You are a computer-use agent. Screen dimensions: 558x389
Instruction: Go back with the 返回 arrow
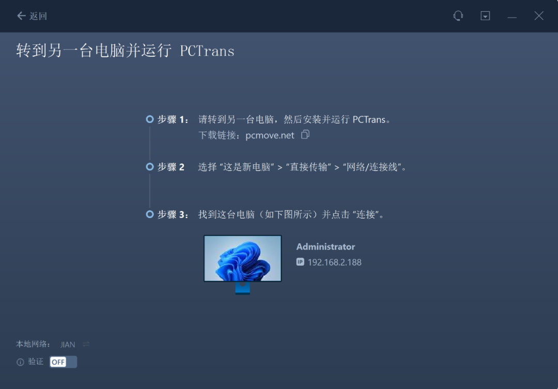point(32,16)
